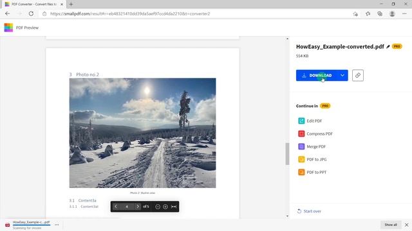Rename file using the pencil edit icon

point(388,47)
